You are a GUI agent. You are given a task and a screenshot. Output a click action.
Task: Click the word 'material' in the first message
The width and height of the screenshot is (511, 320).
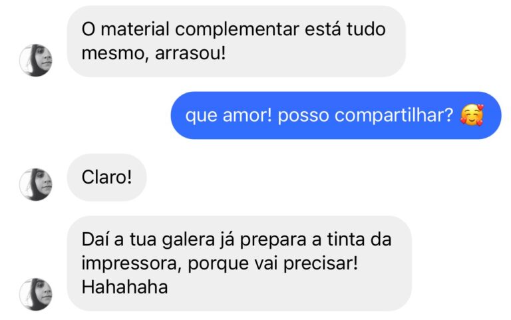[135, 29]
